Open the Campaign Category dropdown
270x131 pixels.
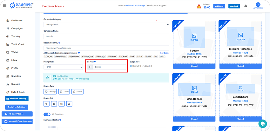(106, 25)
